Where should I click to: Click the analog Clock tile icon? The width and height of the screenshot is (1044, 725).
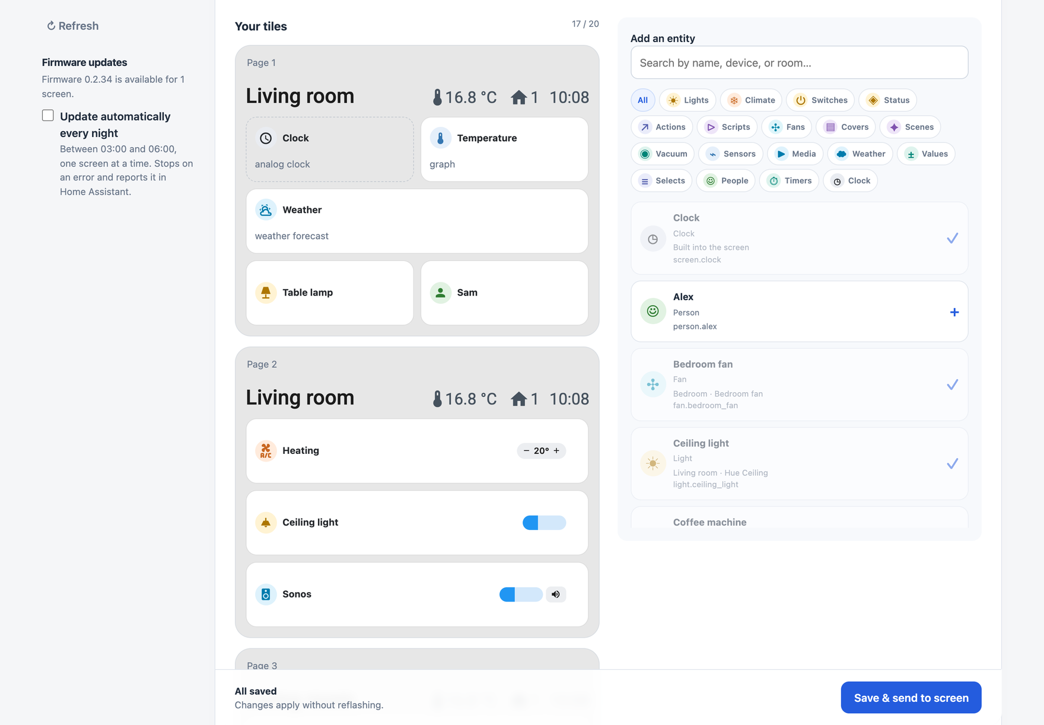point(266,138)
